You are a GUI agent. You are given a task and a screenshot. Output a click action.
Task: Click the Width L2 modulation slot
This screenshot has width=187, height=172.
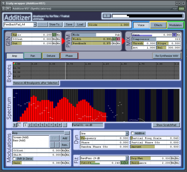point(114,39)
